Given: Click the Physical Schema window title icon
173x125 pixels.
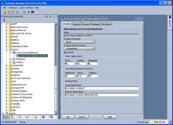Looking at the screenshot, I should [63, 19].
